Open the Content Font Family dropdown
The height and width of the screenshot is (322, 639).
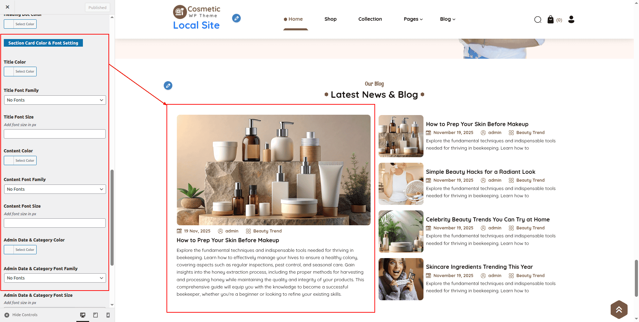click(x=55, y=189)
